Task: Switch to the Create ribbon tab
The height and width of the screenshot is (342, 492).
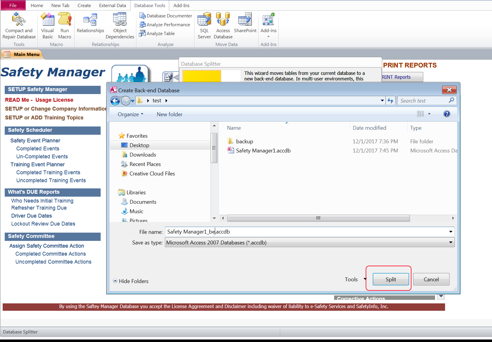Action: point(84,5)
